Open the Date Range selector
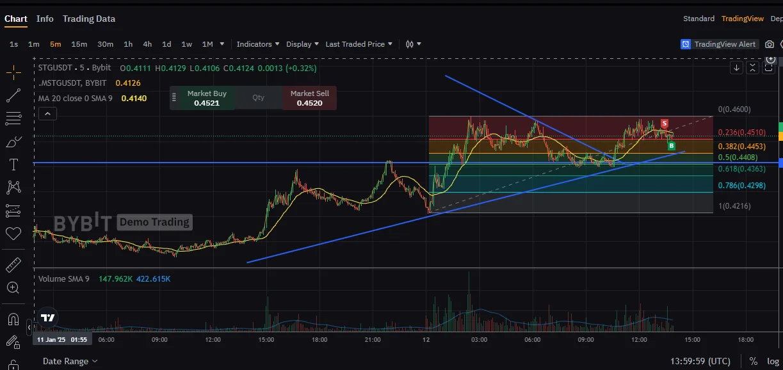Viewport: 783px width, 370px height. [x=70, y=361]
